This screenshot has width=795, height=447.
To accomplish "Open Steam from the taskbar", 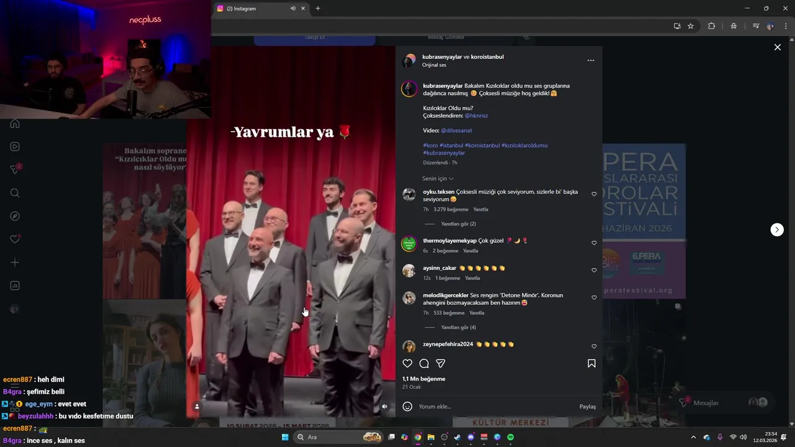I will tap(457, 437).
